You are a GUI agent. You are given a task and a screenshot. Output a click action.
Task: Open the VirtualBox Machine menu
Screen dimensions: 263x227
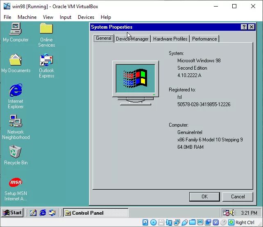click(27, 17)
